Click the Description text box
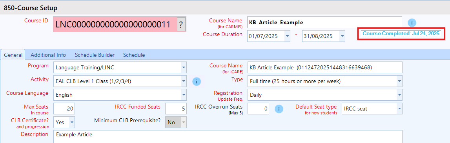This screenshot has height=143, width=450. 228,137
